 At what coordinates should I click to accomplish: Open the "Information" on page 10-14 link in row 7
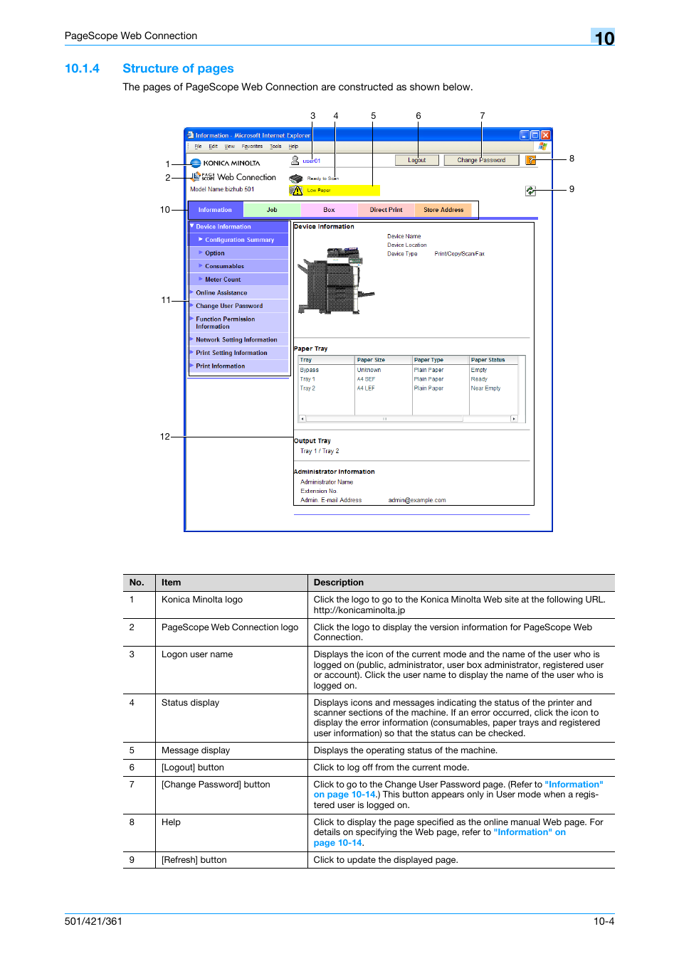click(458, 790)
